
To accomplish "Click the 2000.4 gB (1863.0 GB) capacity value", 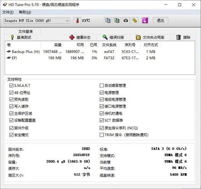I will point(68,161).
